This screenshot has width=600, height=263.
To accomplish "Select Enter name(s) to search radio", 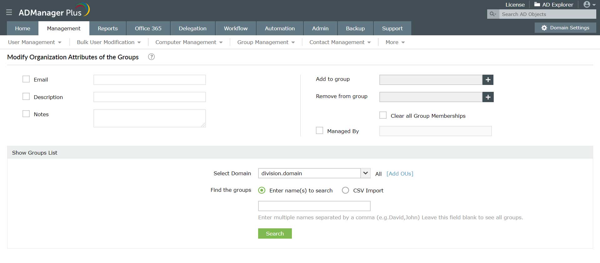I will coord(262,190).
